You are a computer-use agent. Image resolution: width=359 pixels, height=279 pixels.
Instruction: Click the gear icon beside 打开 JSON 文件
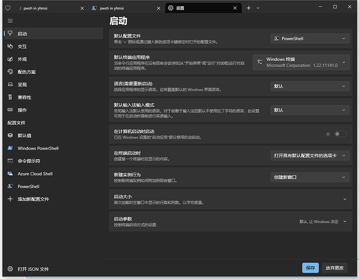click(x=10, y=269)
